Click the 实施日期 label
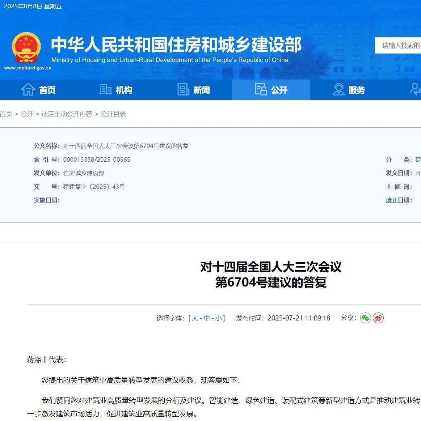The image size is (421, 421). click(x=46, y=200)
